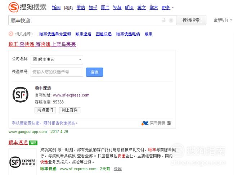Click the 网点查询 button
The width and height of the screenshot is (234, 175).
pyautogui.click(x=45, y=110)
